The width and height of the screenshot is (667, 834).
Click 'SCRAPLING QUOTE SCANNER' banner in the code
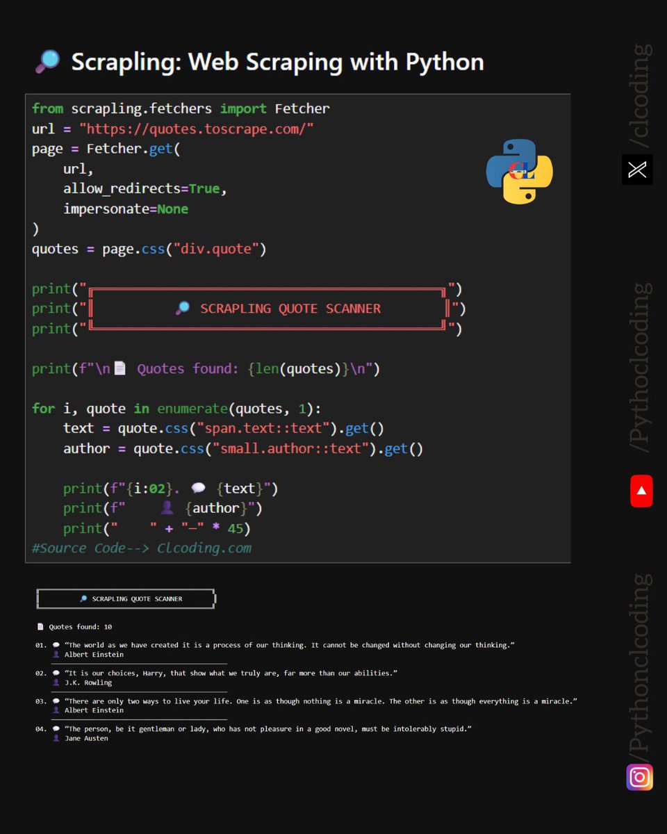[x=290, y=309]
